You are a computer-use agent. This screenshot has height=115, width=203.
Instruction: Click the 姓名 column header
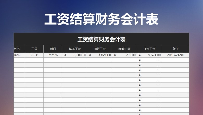tap(19, 49)
